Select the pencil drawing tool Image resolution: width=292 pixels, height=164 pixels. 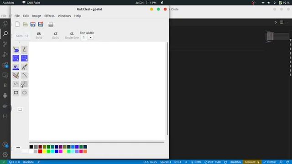tap(24, 50)
